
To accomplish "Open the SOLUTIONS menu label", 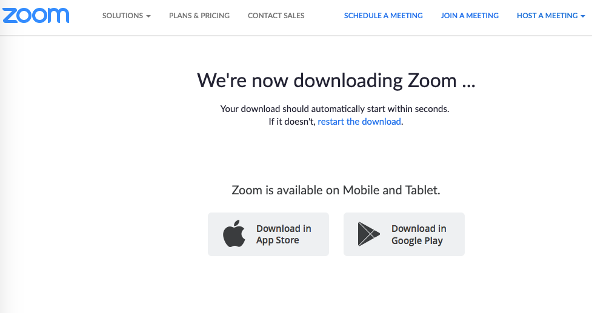I will click(123, 16).
